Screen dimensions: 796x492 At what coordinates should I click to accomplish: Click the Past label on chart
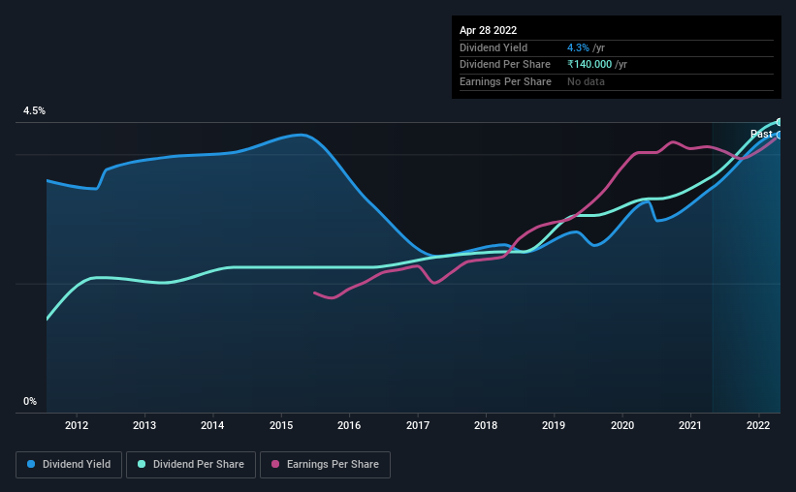click(761, 135)
